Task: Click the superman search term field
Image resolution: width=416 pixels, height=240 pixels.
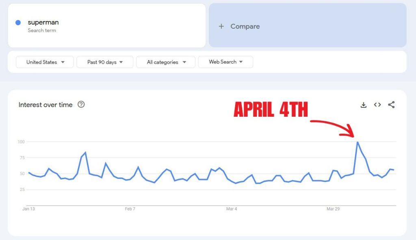Action: point(106,26)
